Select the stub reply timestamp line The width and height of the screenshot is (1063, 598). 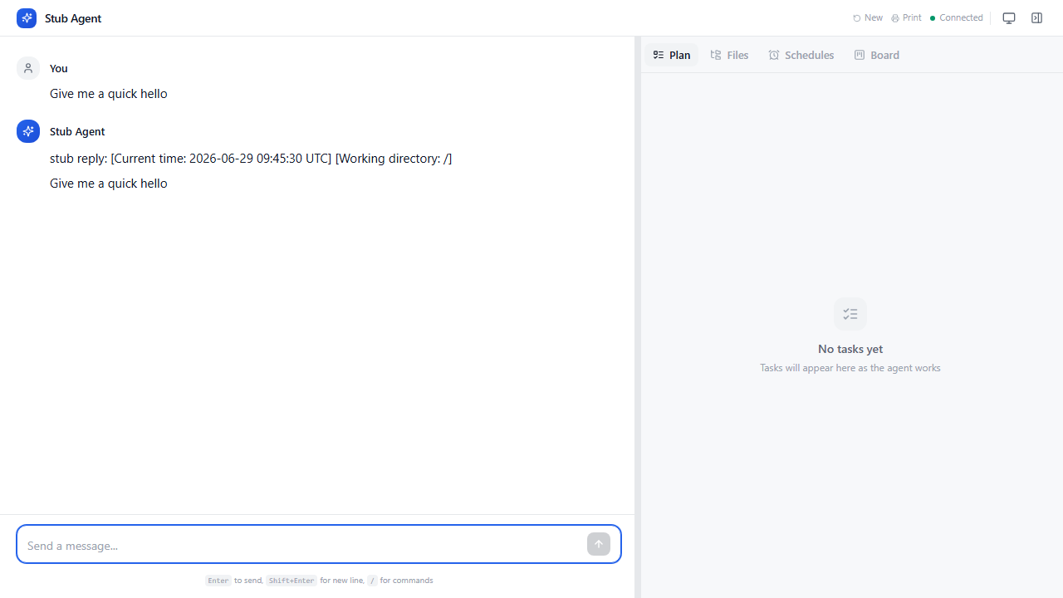251,159
